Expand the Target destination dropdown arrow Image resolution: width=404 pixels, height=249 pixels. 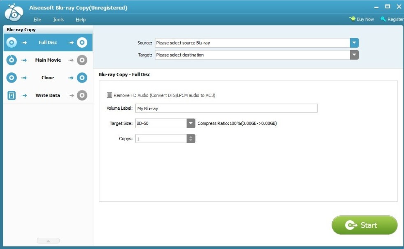tap(354, 55)
